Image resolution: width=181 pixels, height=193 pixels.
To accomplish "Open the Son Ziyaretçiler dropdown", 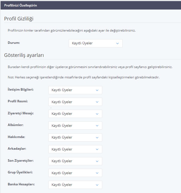I will (x=75, y=161).
